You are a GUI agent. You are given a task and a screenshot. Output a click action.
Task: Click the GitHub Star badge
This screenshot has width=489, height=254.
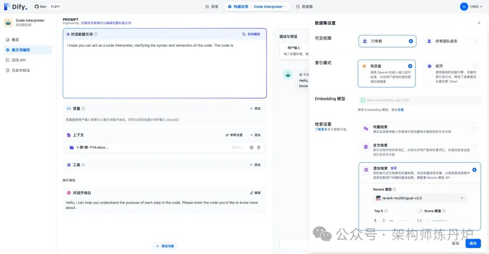(x=41, y=7)
